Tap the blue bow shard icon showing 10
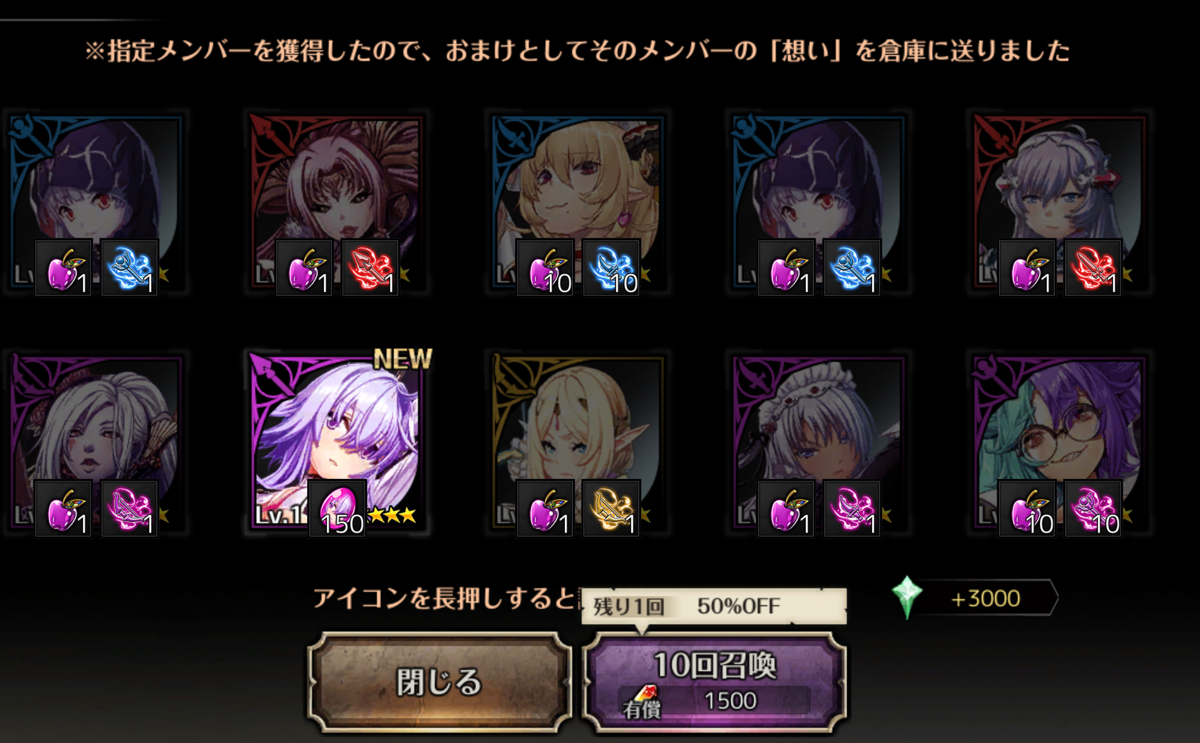 pos(611,268)
